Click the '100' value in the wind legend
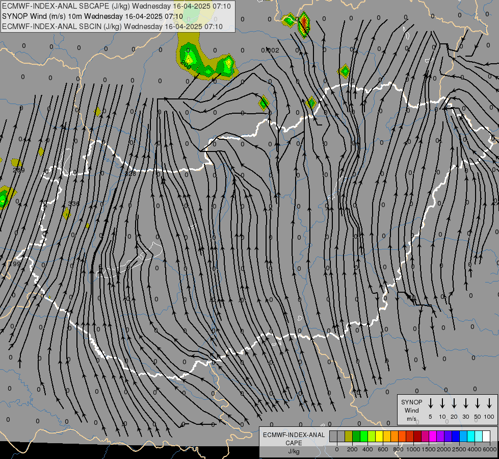 [489, 417]
